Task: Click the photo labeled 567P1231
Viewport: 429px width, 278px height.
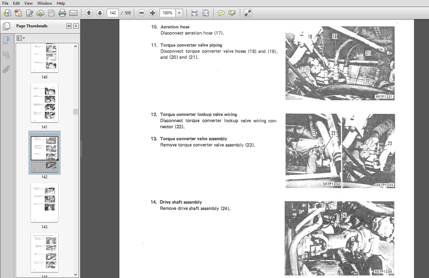Action: (x=340, y=63)
